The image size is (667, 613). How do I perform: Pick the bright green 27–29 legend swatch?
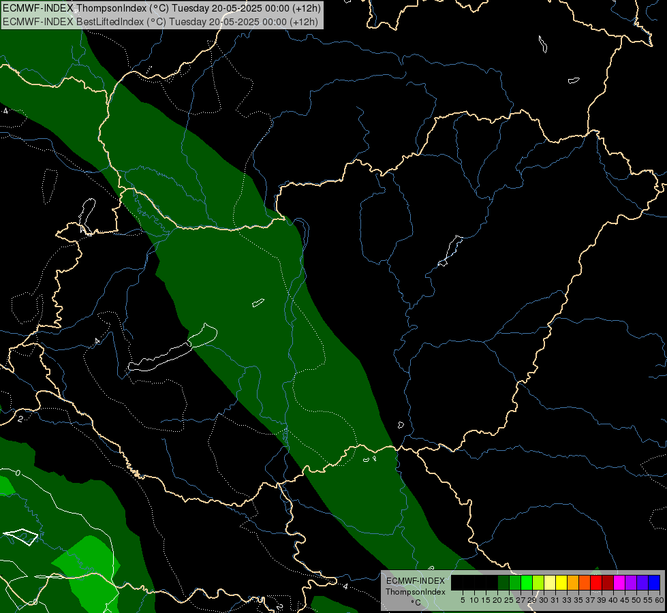(x=527, y=582)
